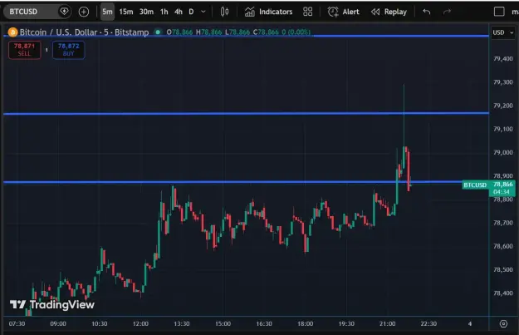Image resolution: width=519 pixels, height=335 pixels.
Task: Switch to the D daily timeframe
Action: pos(191,12)
